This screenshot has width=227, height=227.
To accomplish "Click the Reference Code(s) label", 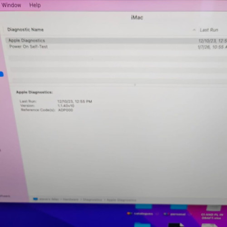I will [x=38, y=110].
